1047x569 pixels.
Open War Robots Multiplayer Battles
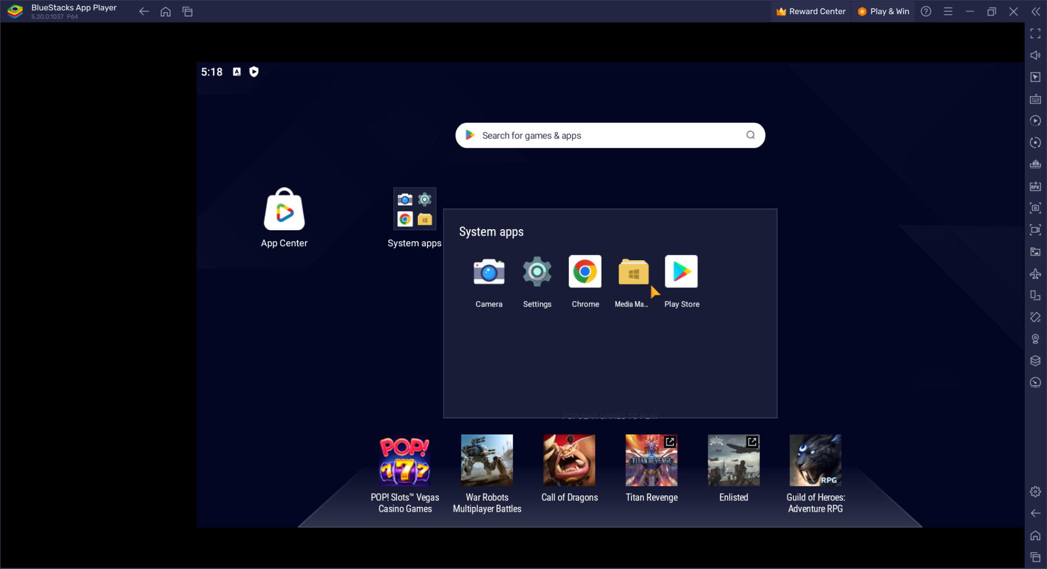487,460
